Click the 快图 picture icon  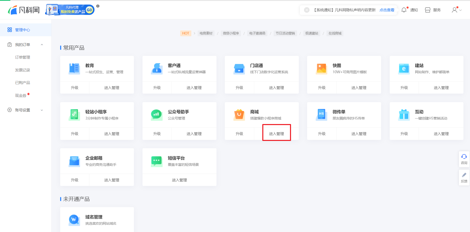321,68
